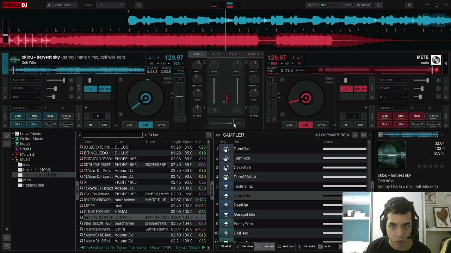Toggle deck B pitch lock icon

point(279,93)
